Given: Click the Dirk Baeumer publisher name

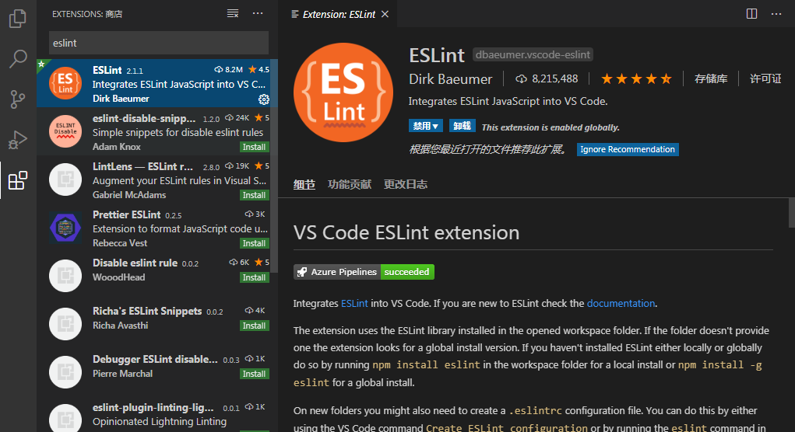Looking at the screenshot, I should click(x=450, y=79).
